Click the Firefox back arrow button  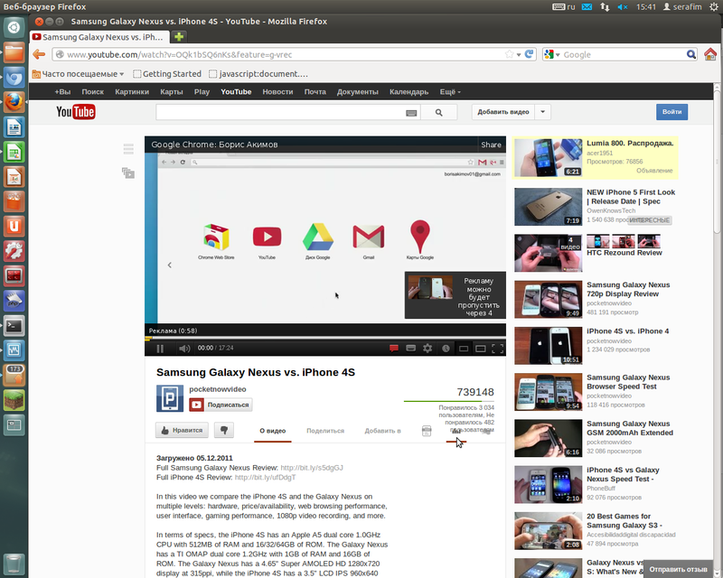(39, 54)
